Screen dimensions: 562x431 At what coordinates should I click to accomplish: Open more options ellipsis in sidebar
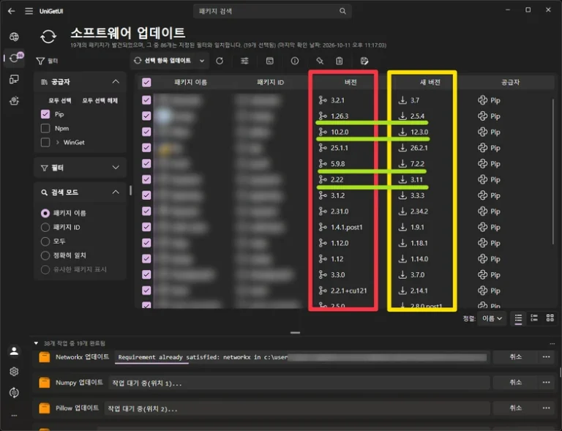tap(14, 416)
